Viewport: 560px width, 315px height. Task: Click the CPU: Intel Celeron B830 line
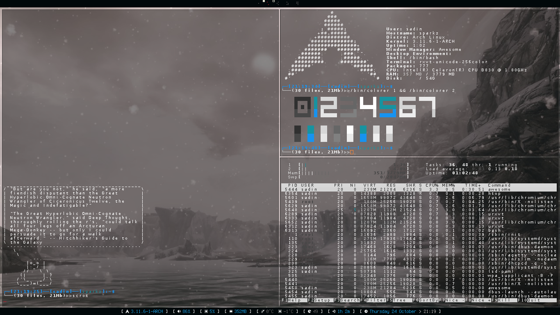point(457,70)
